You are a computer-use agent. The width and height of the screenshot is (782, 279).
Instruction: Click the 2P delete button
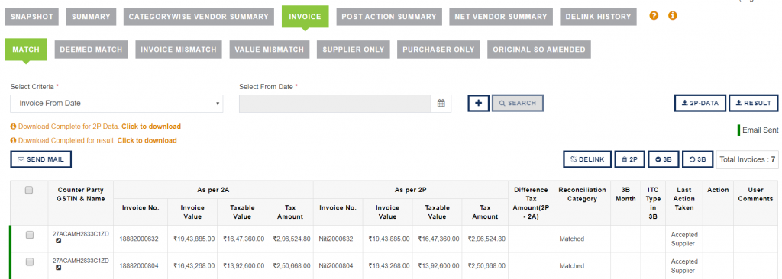(629, 159)
